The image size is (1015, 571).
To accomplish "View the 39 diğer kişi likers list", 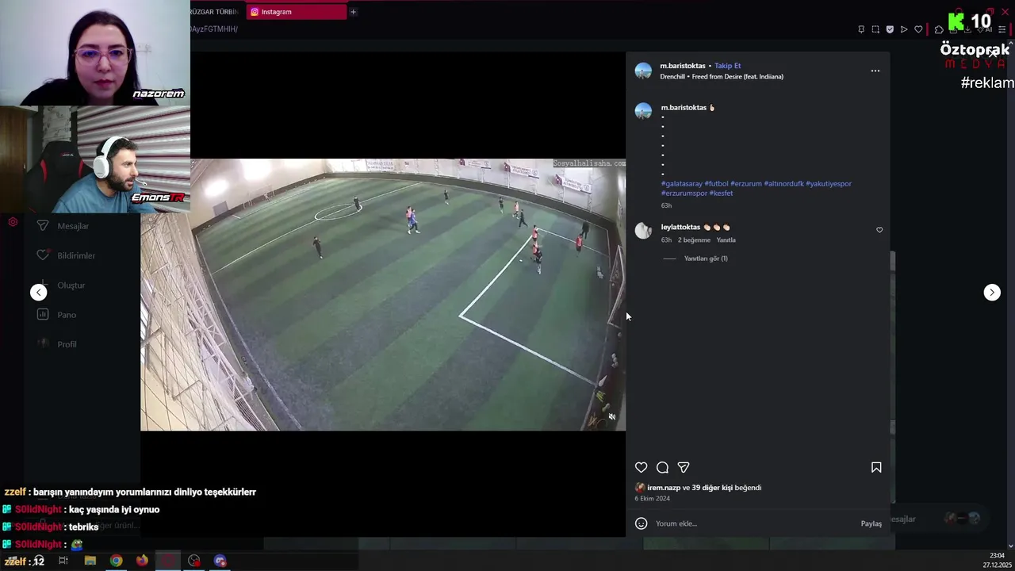I will point(712,488).
